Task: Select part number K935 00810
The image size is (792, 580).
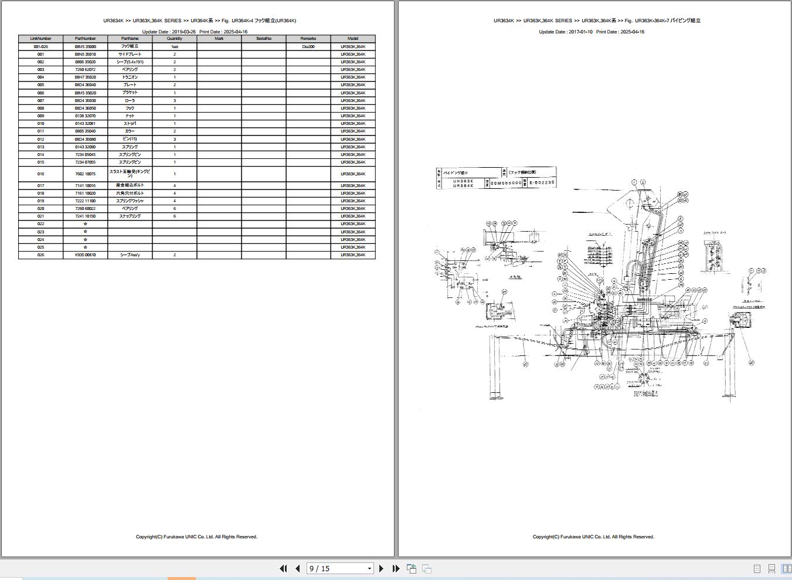Action: coord(85,255)
